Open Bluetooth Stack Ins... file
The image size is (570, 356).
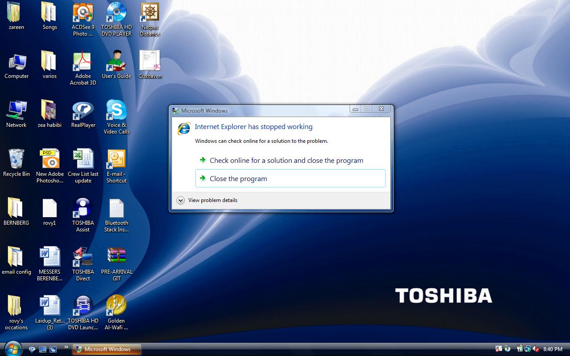tap(116, 215)
